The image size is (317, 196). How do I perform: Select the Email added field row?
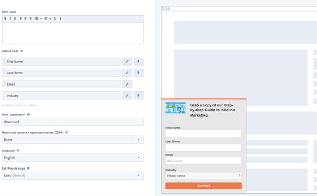pyautogui.click(x=61, y=84)
